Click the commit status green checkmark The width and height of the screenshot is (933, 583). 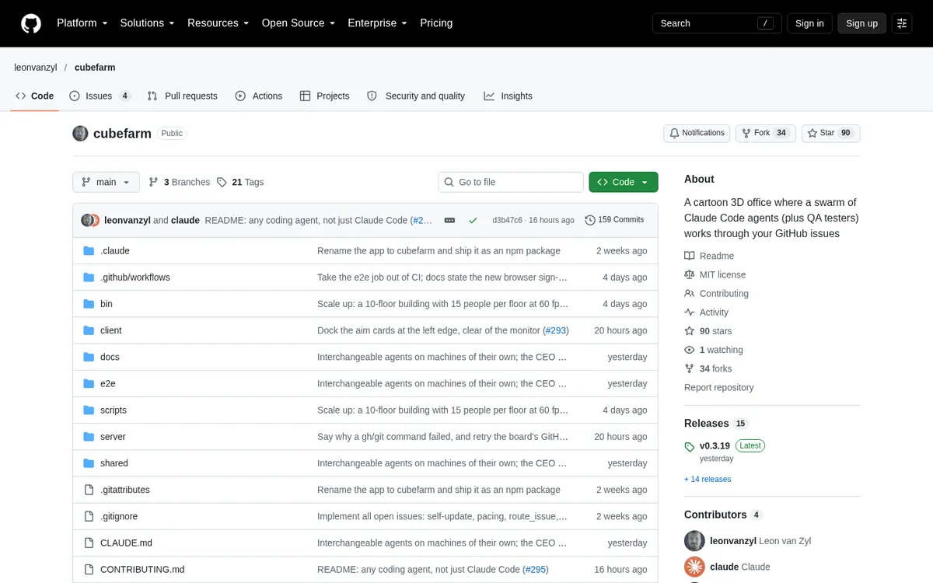(x=473, y=220)
